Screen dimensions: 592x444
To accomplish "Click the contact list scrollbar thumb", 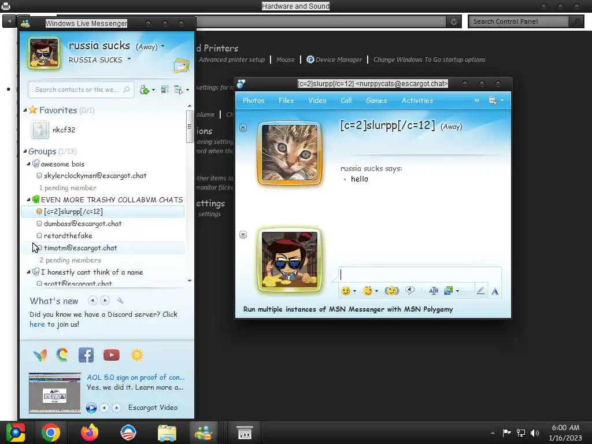I will (x=190, y=127).
